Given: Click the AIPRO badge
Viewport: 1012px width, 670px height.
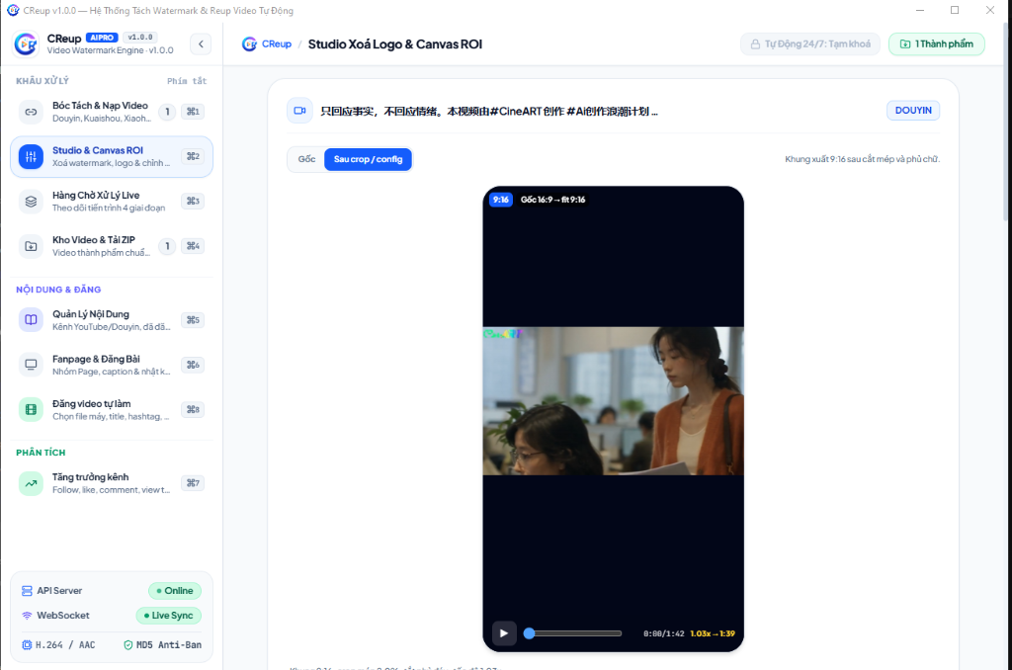Looking at the screenshot, I should (102, 38).
